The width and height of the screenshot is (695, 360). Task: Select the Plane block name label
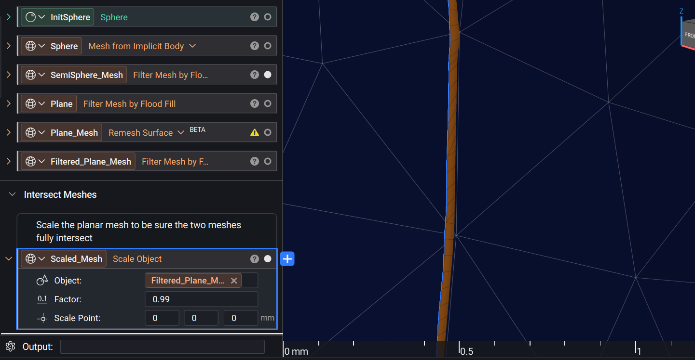tap(62, 104)
